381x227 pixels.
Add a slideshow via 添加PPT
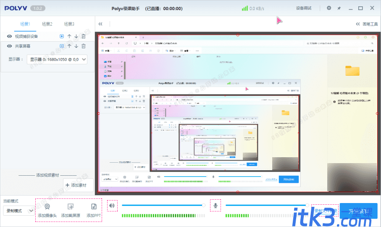pyautogui.click(x=94, y=211)
